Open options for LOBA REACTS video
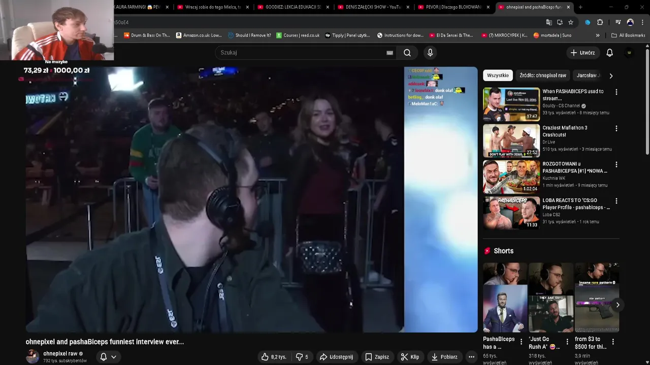650x365 pixels. pyautogui.click(x=616, y=201)
